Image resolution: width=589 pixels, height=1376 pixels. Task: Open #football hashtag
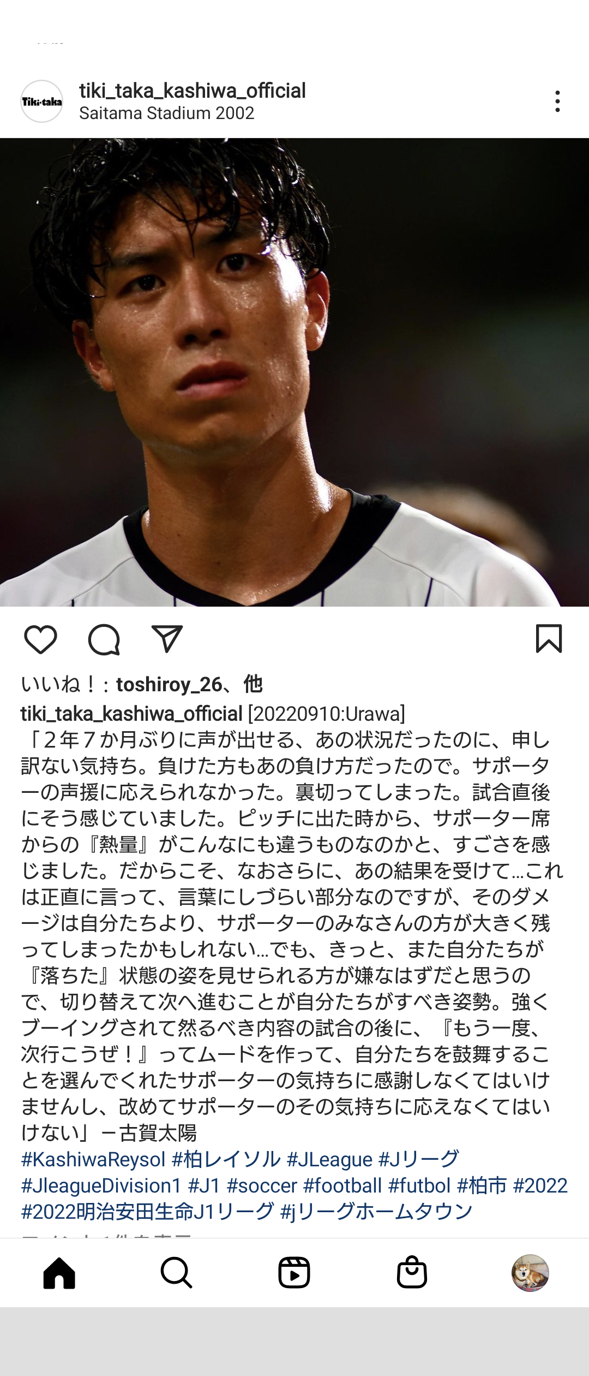(x=342, y=1185)
